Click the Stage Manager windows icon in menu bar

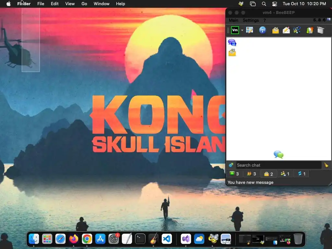(253, 4)
